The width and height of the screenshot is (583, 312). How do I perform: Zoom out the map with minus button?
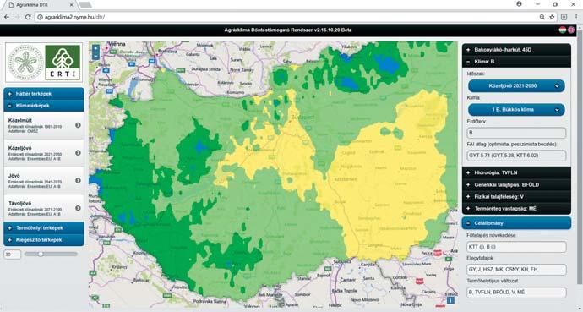pyautogui.click(x=95, y=56)
